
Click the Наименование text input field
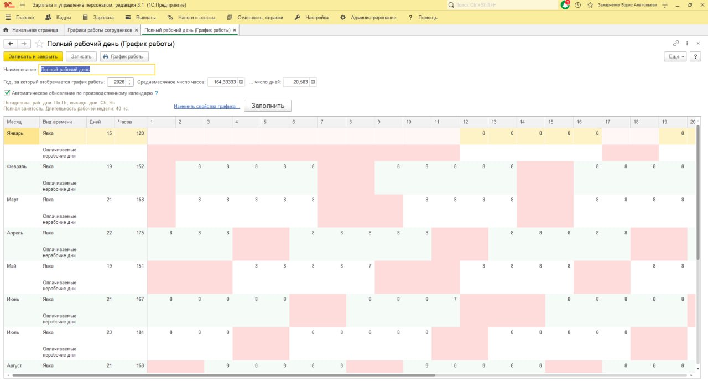coord(97,69)
